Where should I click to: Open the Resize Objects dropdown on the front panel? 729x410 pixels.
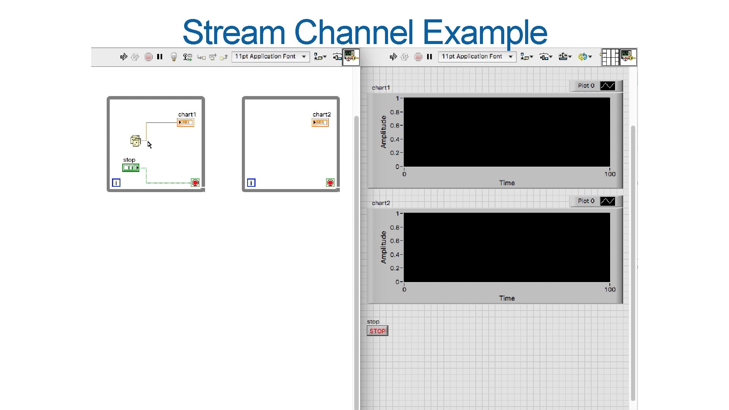coord(565,57)
